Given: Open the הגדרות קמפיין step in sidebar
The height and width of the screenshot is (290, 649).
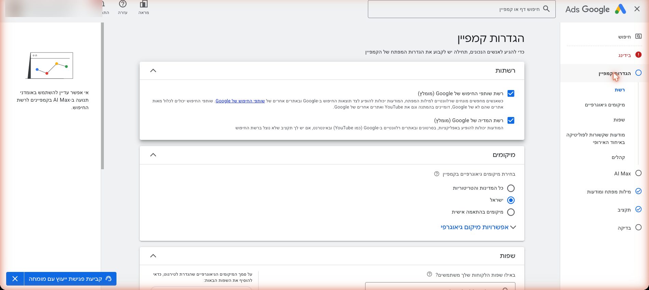Looking at the screenshot, I should [605, 73].
